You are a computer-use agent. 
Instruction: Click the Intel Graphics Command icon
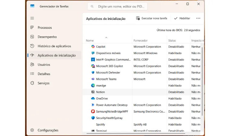93,60
